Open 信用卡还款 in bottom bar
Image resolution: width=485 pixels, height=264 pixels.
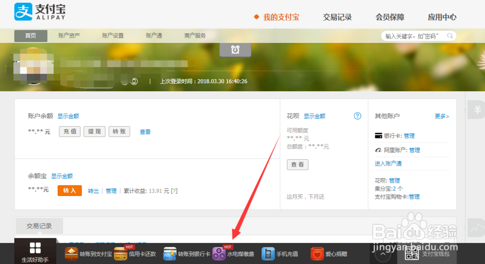(135, 254)
